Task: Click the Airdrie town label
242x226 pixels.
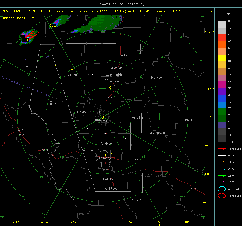Action: [x=106, y=144]
